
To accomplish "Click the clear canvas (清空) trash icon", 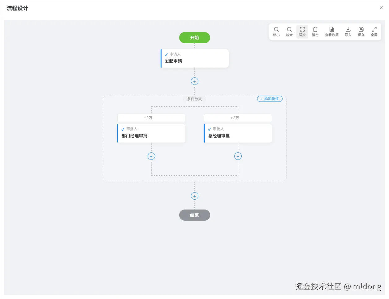I will (315, 29).
